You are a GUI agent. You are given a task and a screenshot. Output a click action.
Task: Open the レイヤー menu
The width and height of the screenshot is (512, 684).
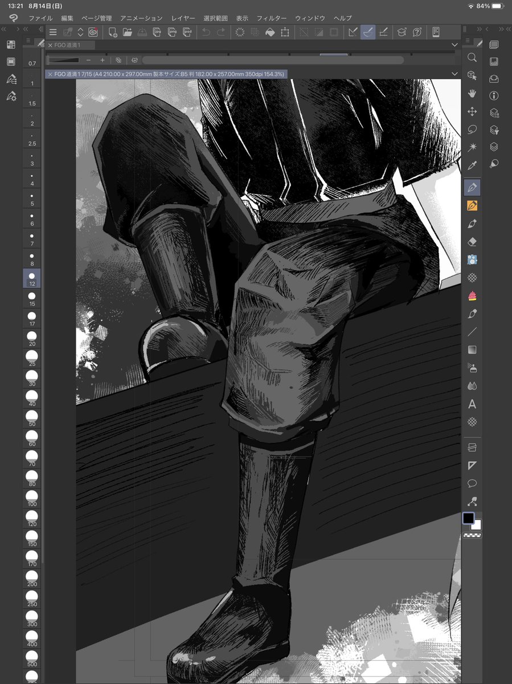click(x=183, y=18)
